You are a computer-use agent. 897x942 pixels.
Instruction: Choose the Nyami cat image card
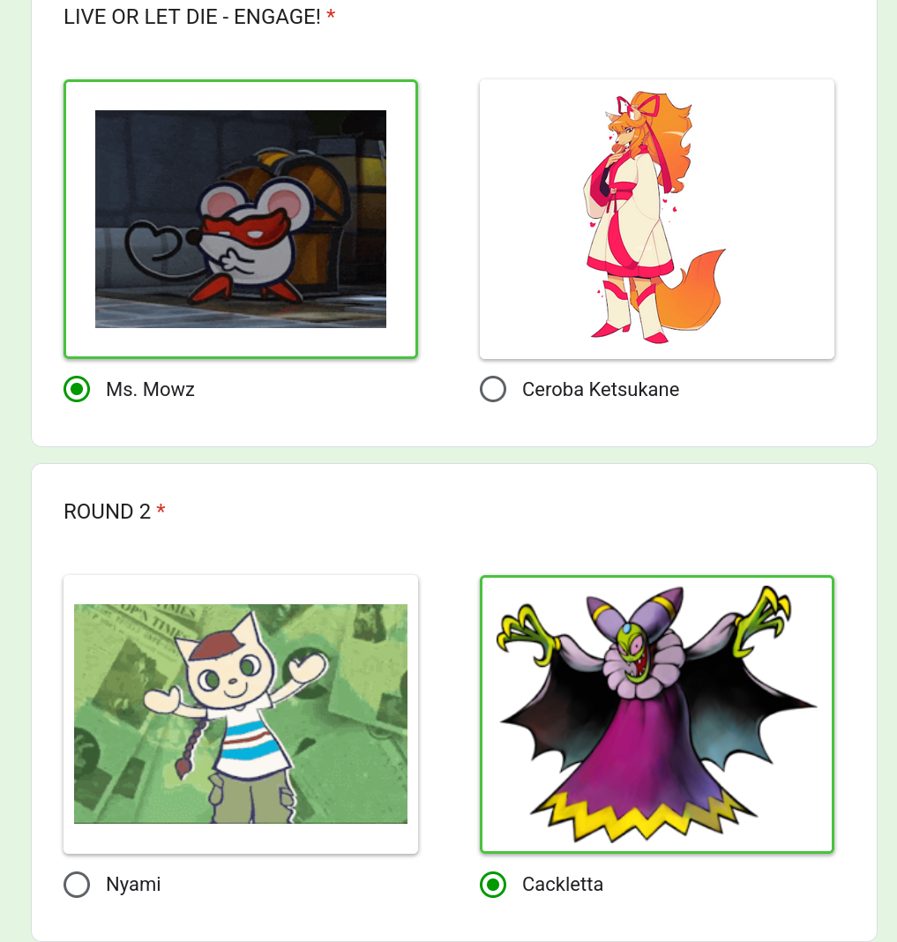click(x=240, y=714)
